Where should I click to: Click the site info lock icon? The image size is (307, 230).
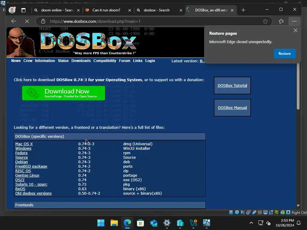coord(43,21)
